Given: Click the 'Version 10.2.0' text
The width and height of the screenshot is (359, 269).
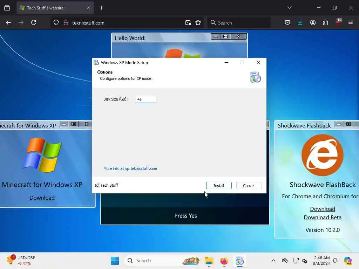Looking at the screenshot, I should point(323,230).
